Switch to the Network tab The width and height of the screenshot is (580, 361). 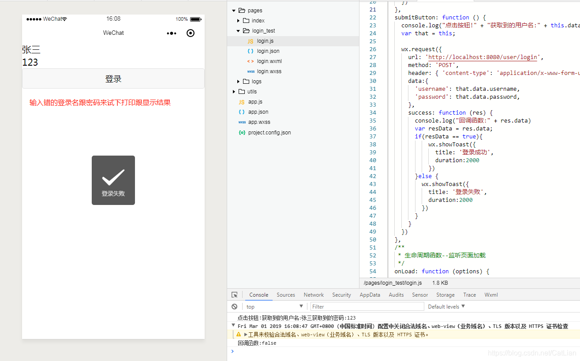point(314,295)
